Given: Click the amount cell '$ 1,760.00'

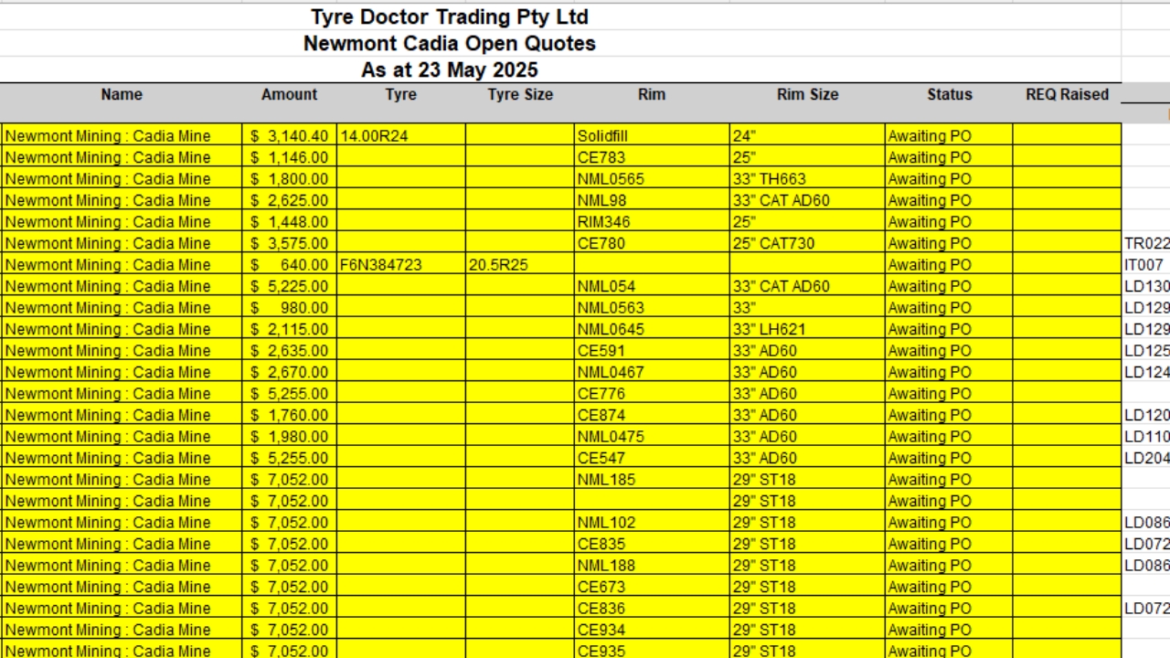Looking at the screenshot, I should [x=290, y=415].
